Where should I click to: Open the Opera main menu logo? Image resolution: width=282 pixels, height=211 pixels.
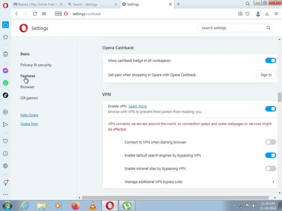tap(6, 5)
